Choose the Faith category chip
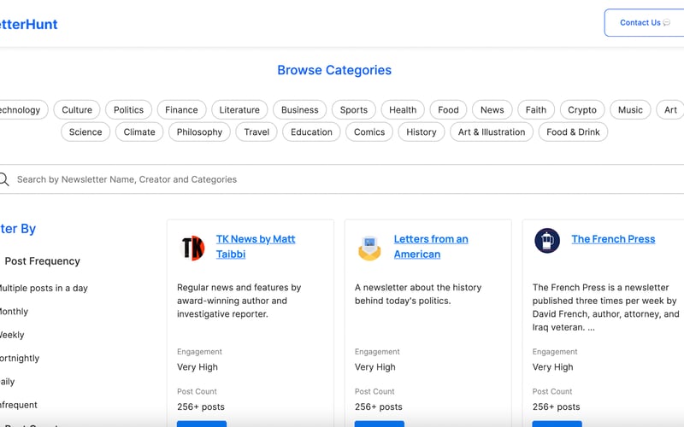 (536, 110)
